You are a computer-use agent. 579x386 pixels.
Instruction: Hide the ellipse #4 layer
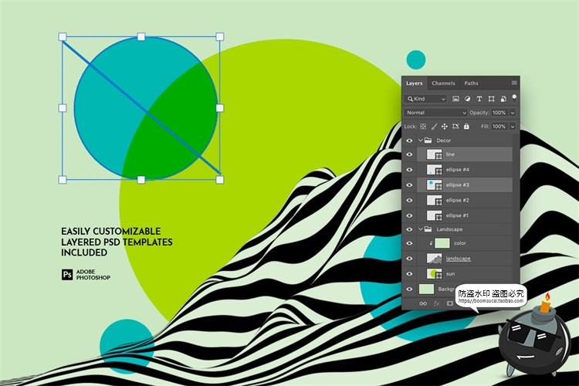(x=409, y=170)
